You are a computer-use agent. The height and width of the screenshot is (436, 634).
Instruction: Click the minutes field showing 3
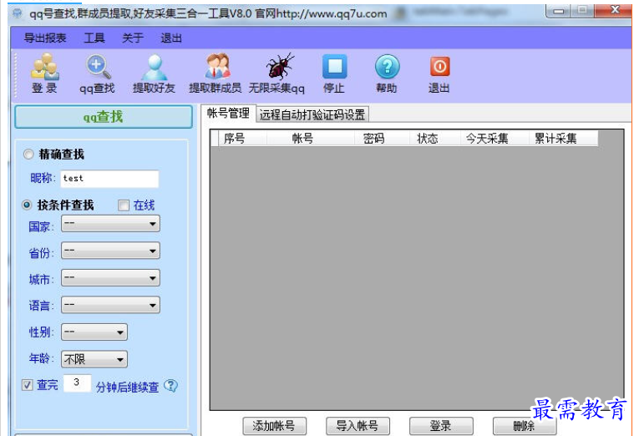76,383
